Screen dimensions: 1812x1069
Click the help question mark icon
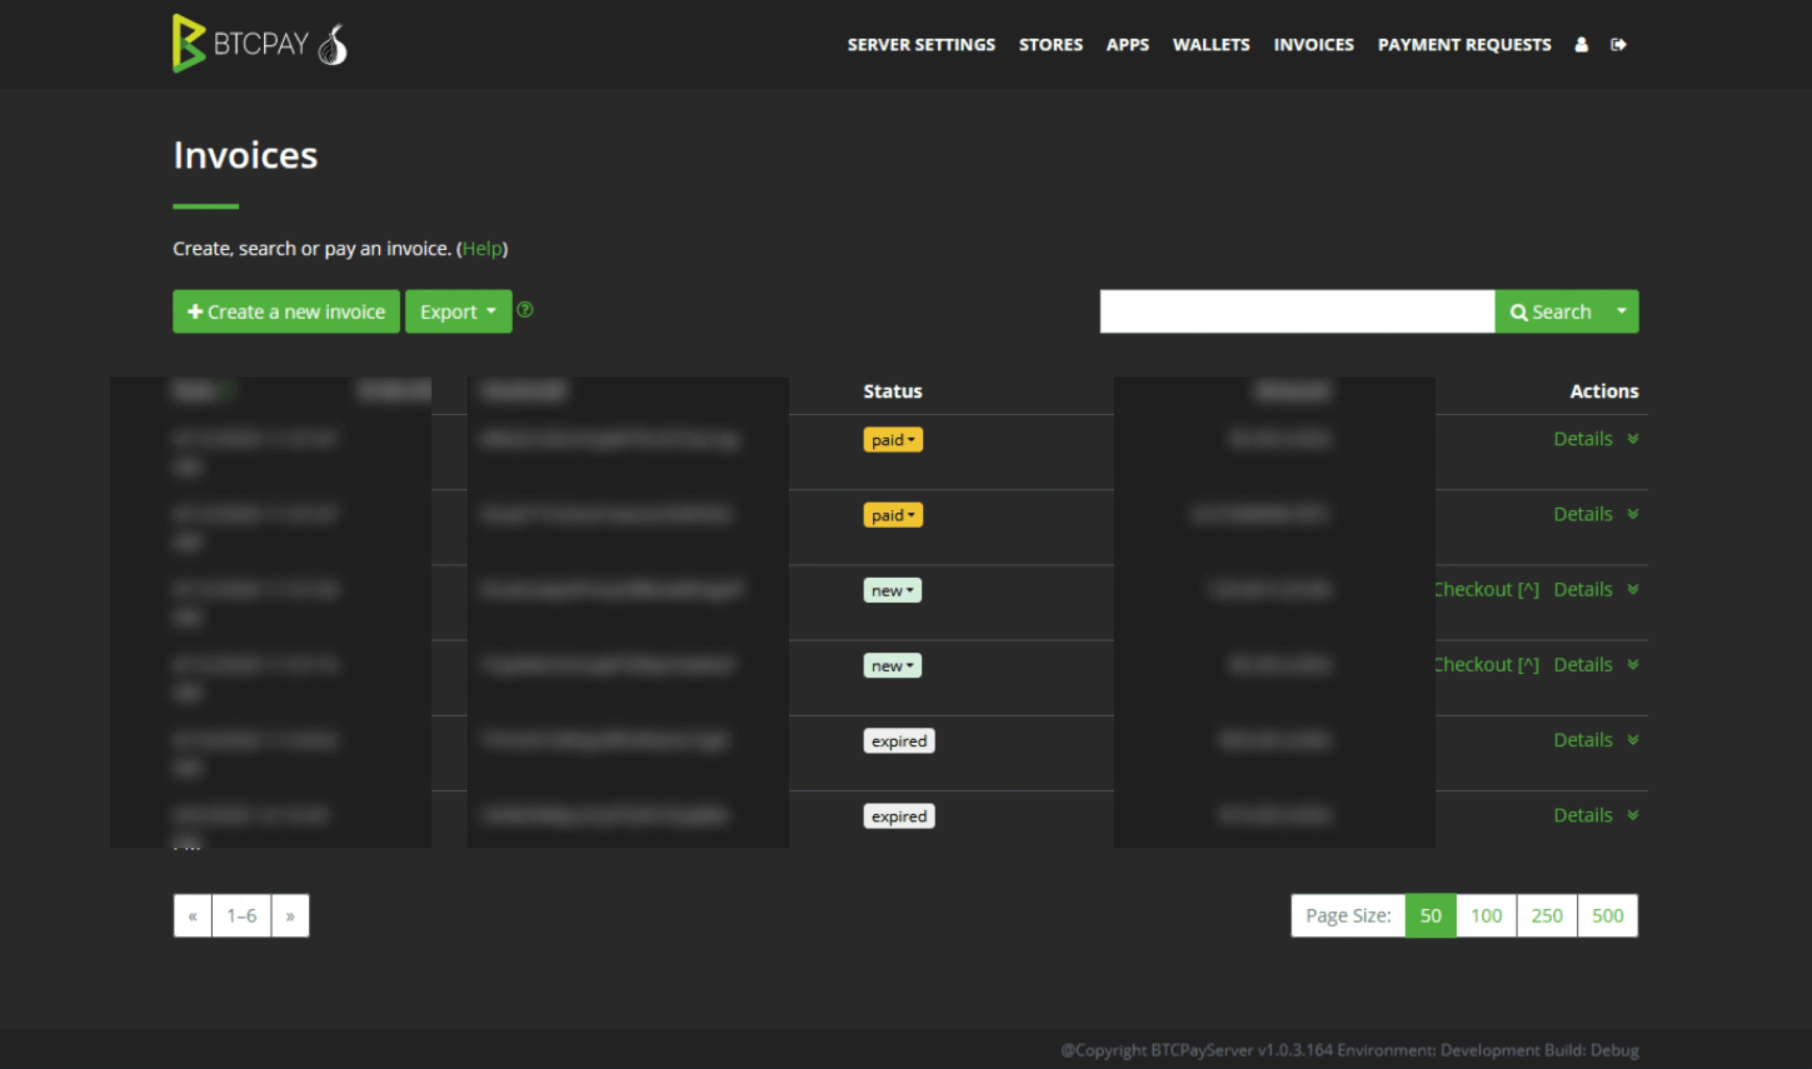(x=526, y=311)
